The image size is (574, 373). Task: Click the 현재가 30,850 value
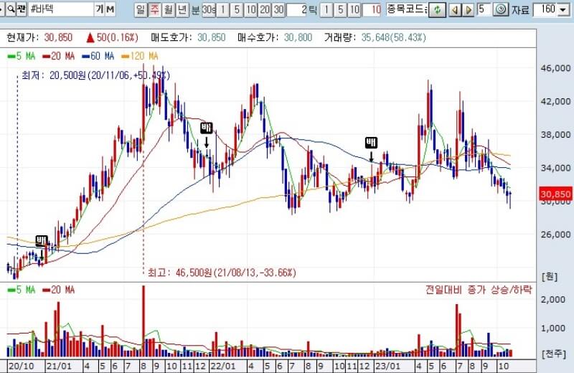coord(58,37)
